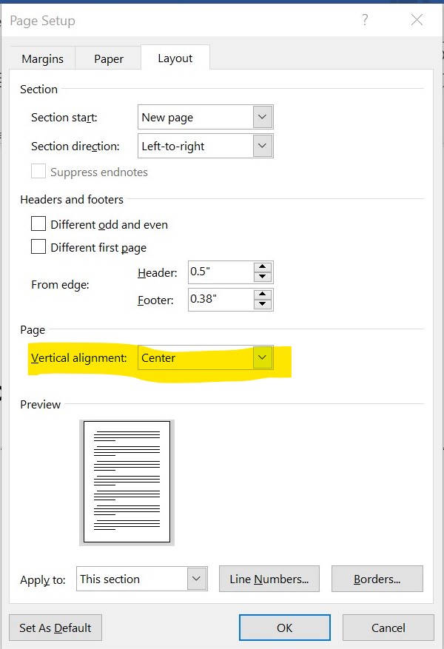The height and width of the screenshot is (649, 444).
Task: Open the Section start dropdown
Action: click(263, 117)
